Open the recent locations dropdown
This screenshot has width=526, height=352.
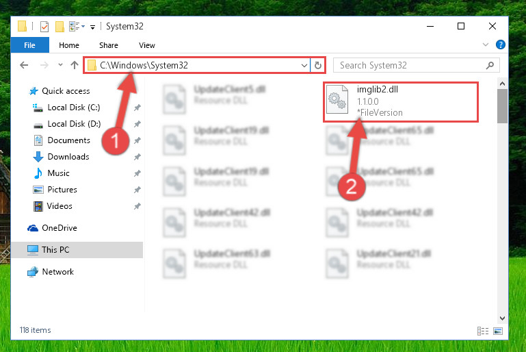tap(60, 64)
